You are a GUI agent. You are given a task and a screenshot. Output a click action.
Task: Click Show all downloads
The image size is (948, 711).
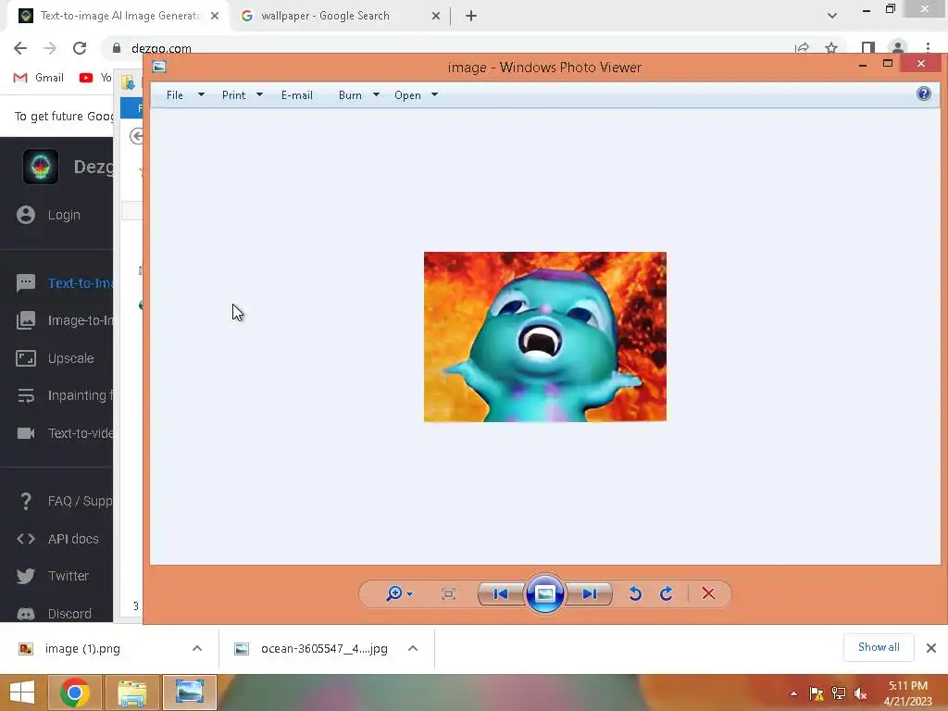coord(879,647)
